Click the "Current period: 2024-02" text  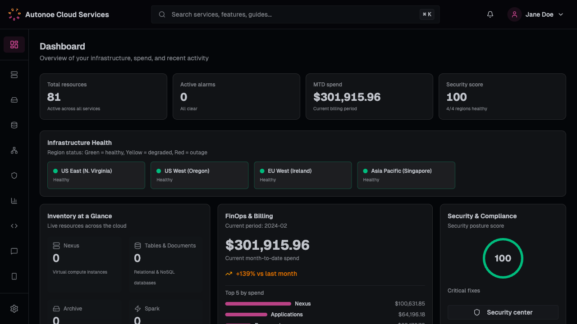tap(256, 226)
